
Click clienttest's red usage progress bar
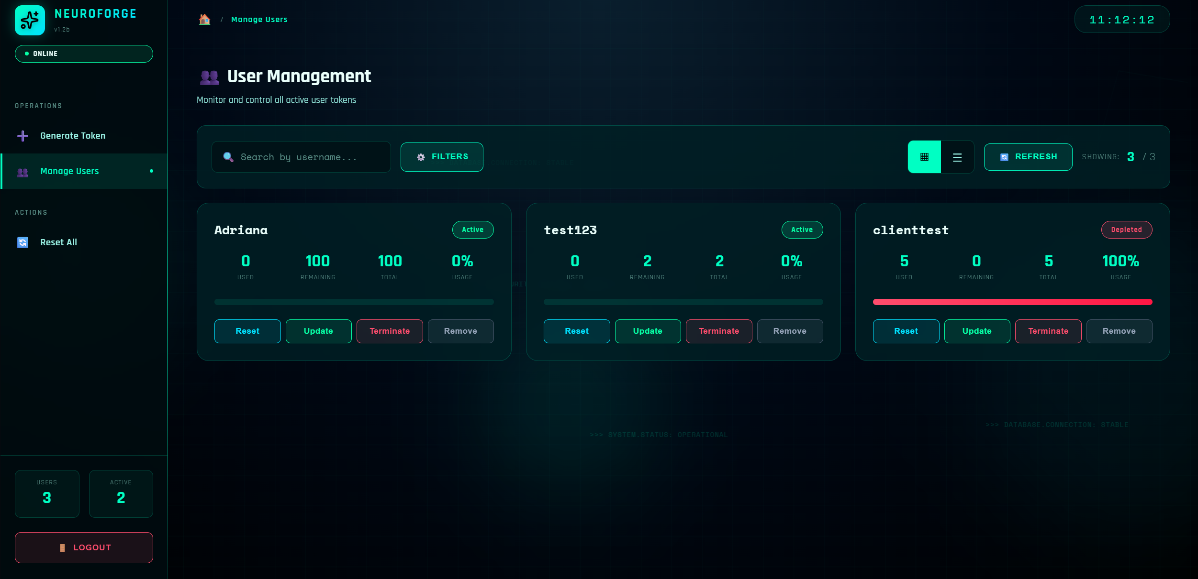click(x=1012, y=302)
